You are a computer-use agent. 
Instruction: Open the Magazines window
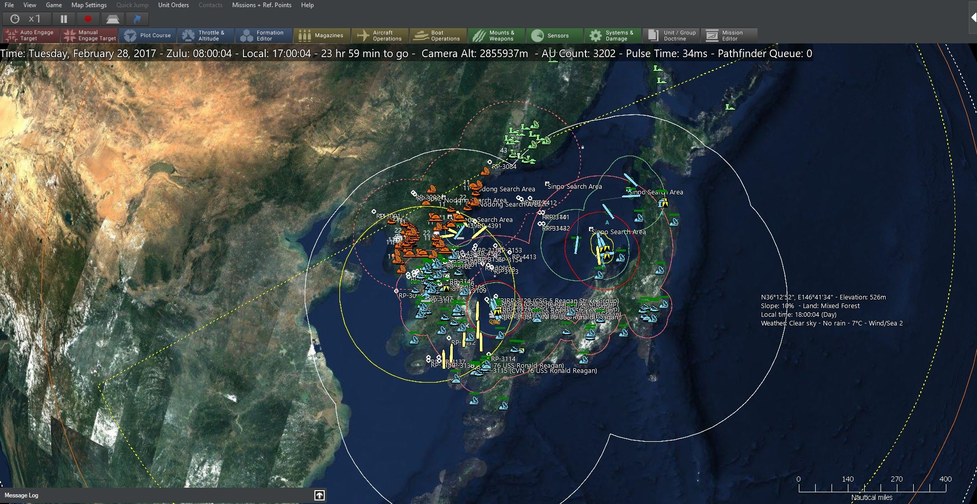click(322, 35)
